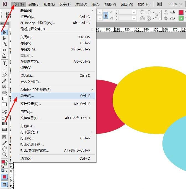Select the Content Collector tool

click(4, 56)
